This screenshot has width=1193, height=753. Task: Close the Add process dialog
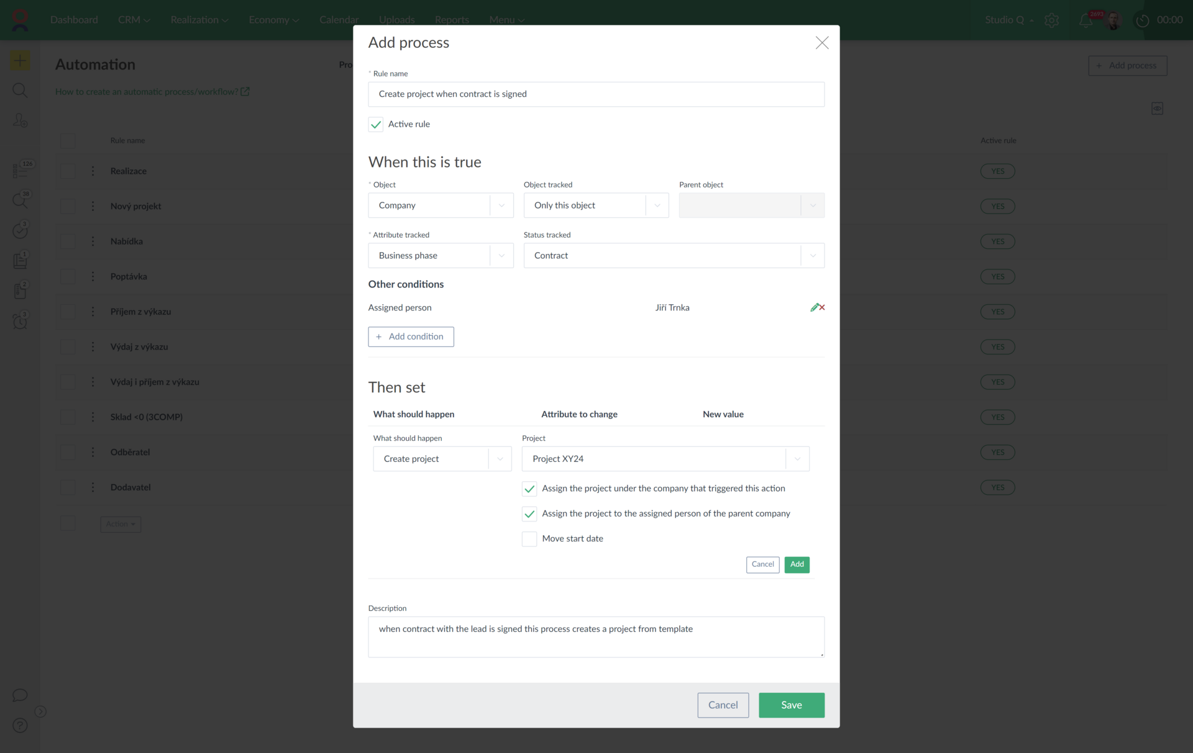tap(821, 43)
